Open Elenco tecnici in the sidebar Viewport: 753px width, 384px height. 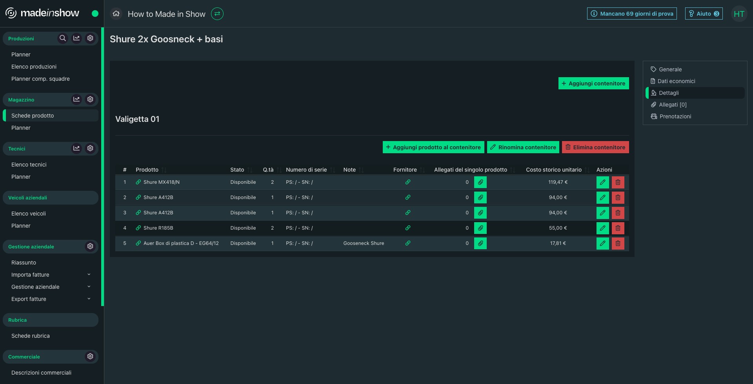29,165
